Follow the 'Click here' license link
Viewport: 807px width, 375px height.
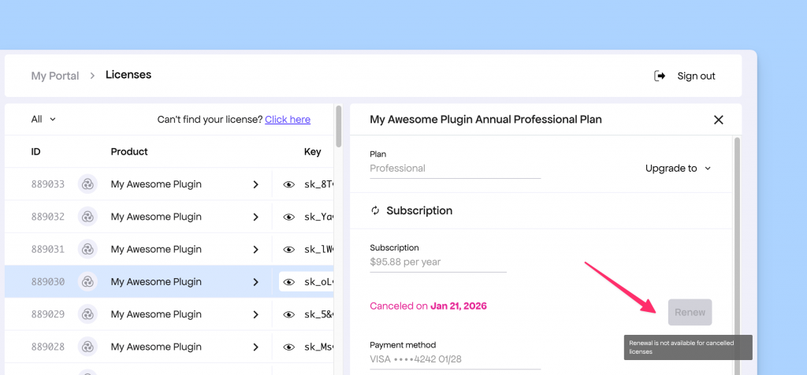[288, 120]
